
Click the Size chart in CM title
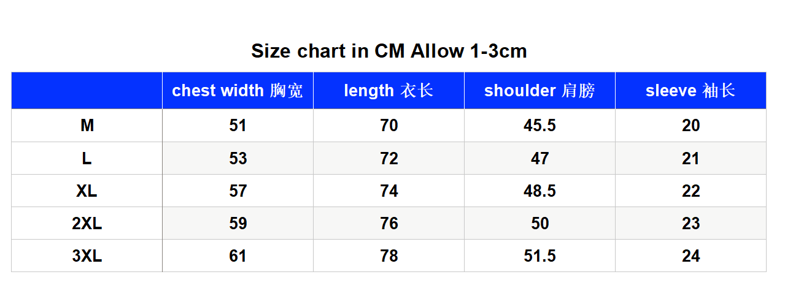click(x=389, y=51)
